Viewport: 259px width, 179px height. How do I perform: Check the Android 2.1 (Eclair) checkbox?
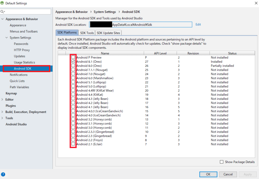point(73,144)
